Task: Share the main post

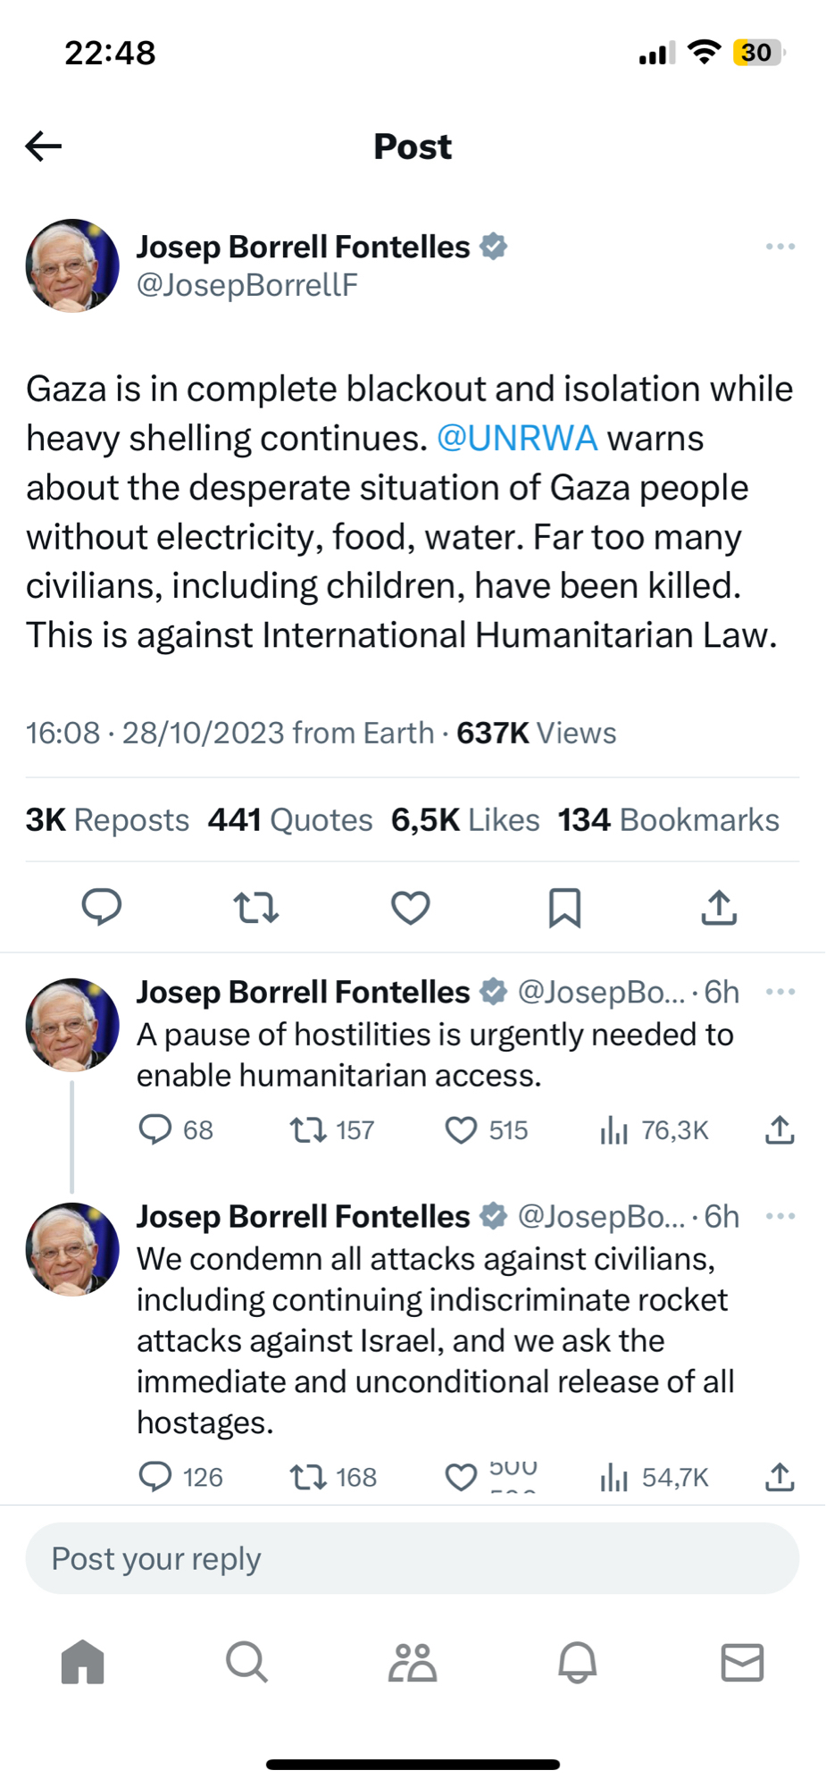Action: [719, 908]
